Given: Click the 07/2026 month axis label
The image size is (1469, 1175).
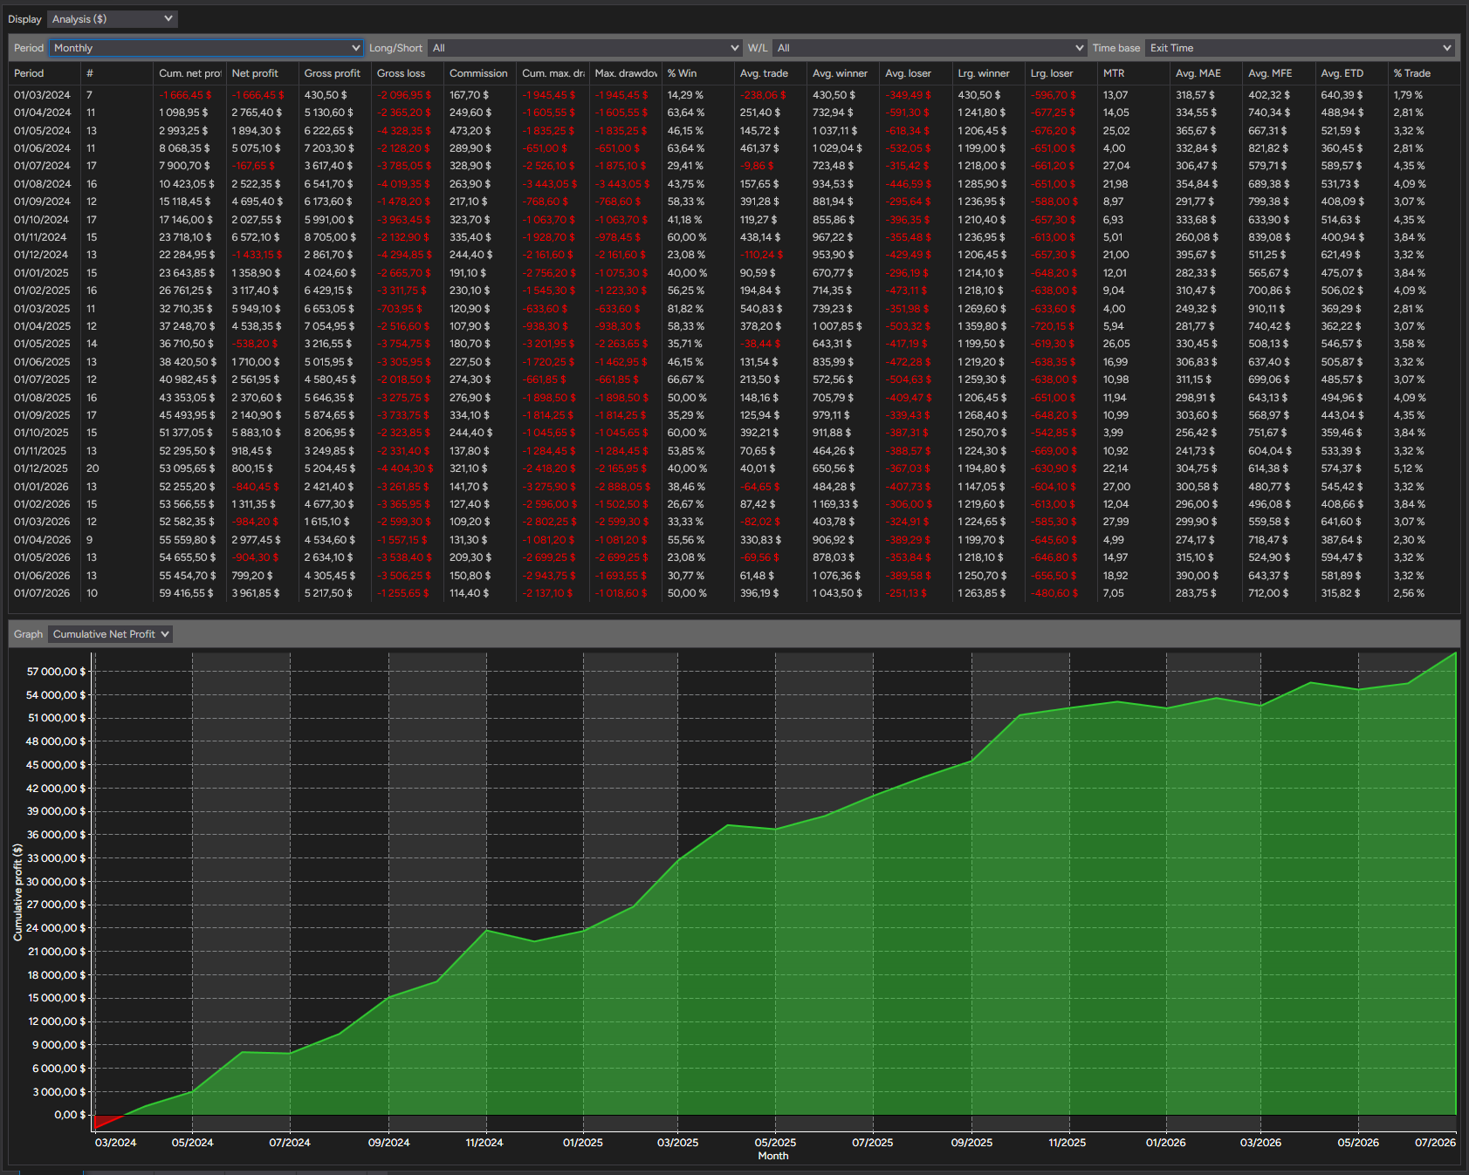Looking at the screenshot, I should [x=1436, y=1143].
